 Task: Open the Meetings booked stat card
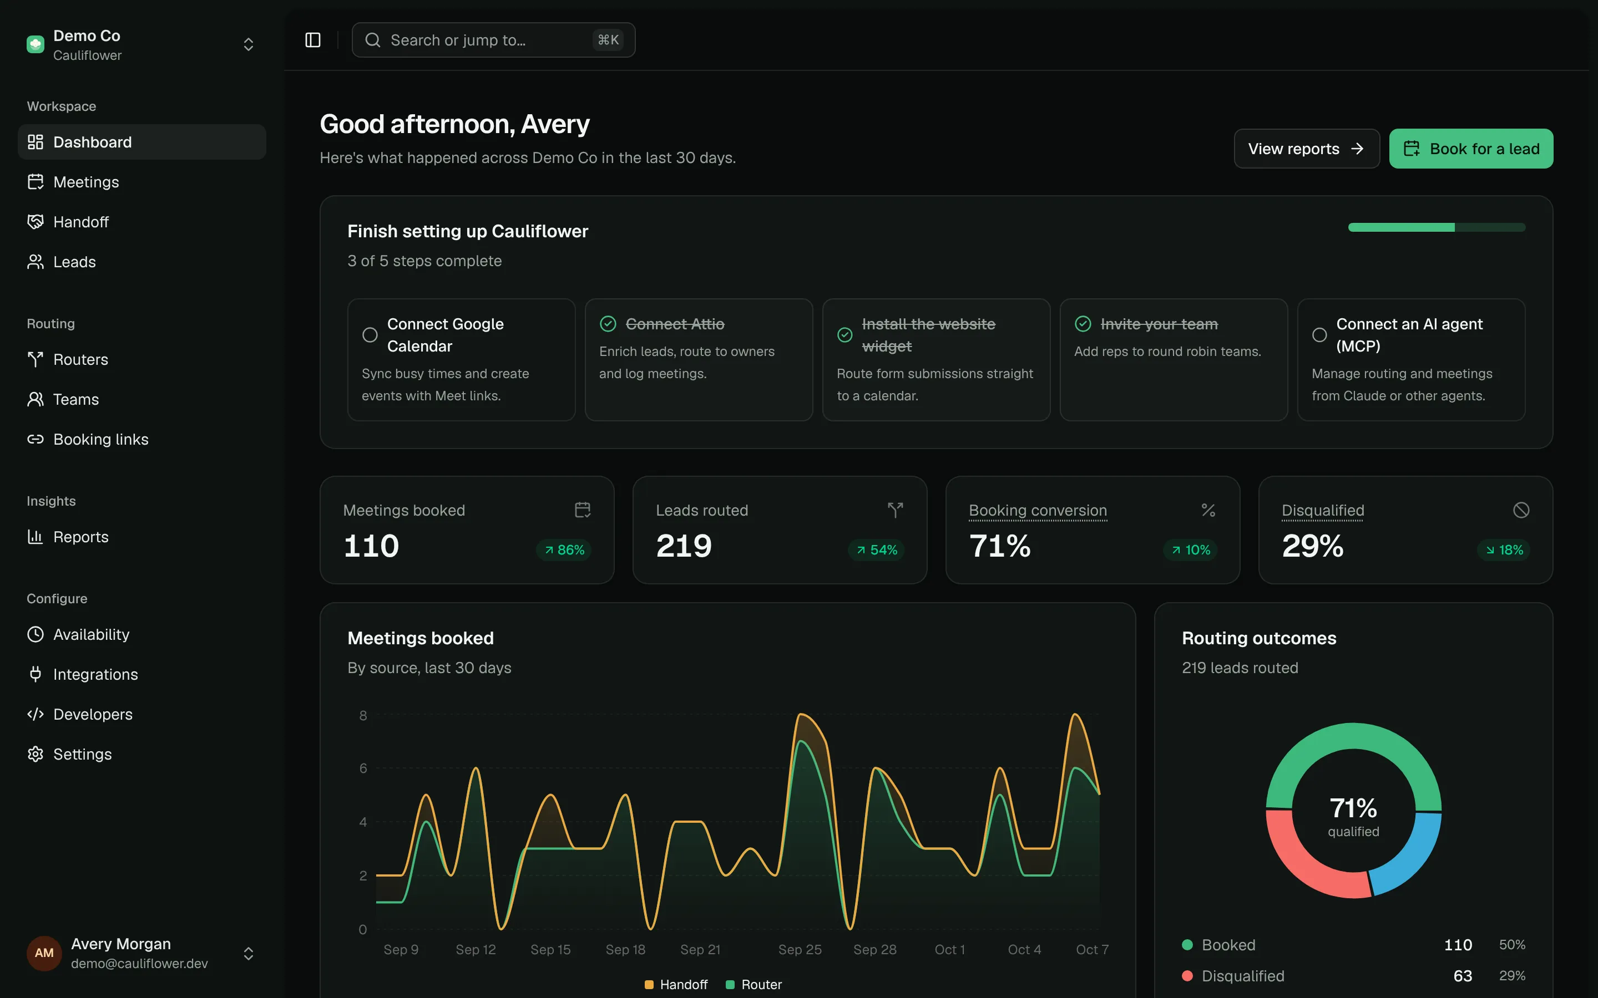(467, 530)
